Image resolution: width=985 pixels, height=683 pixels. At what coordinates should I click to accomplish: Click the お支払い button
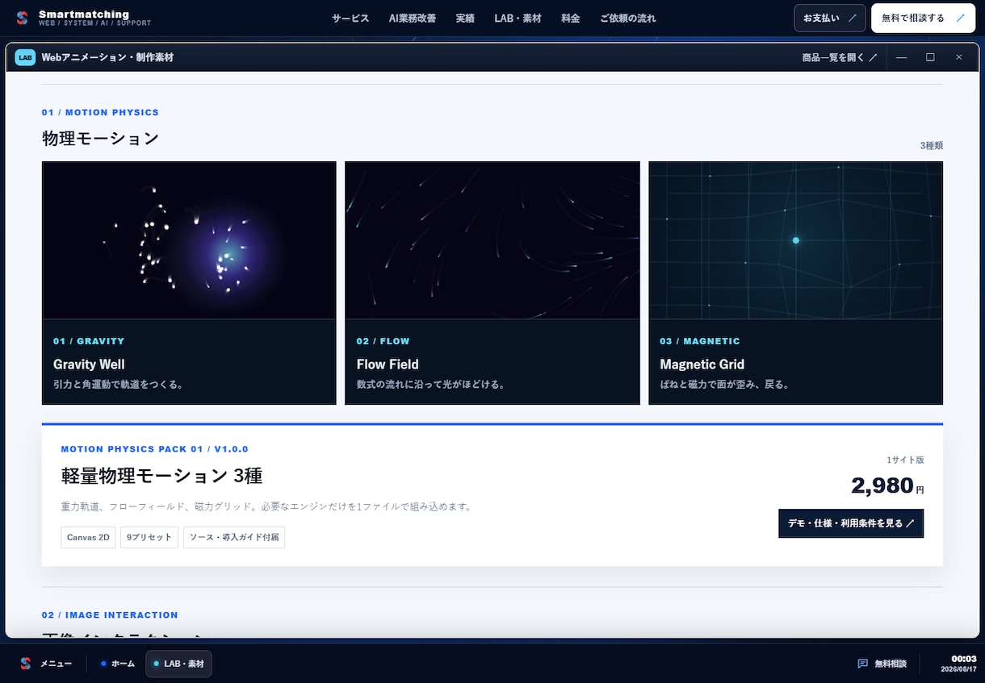tap(830, 18)
